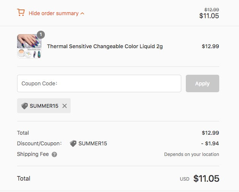Click the 'Depends on your location' shipping text
239x192 pixels.
tap(192, 154)
